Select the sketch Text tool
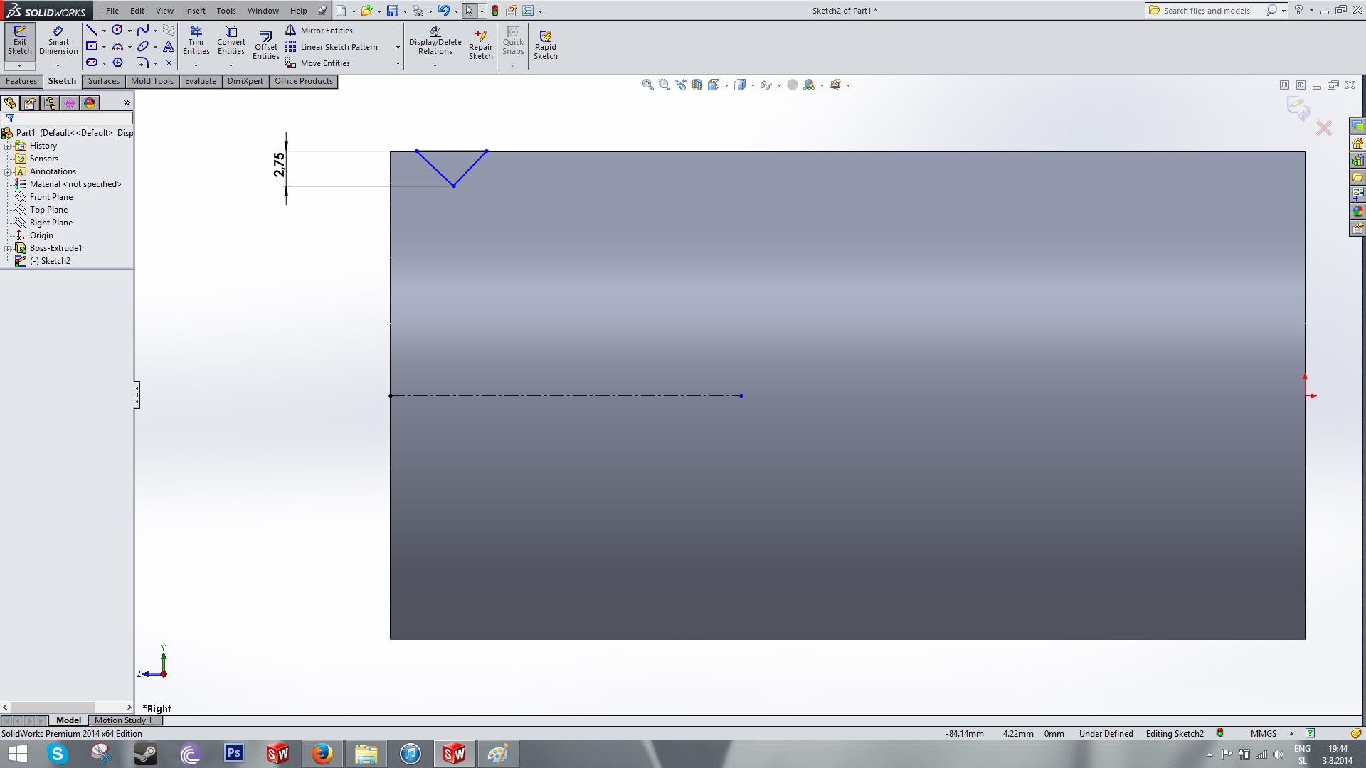 (169, 47)
